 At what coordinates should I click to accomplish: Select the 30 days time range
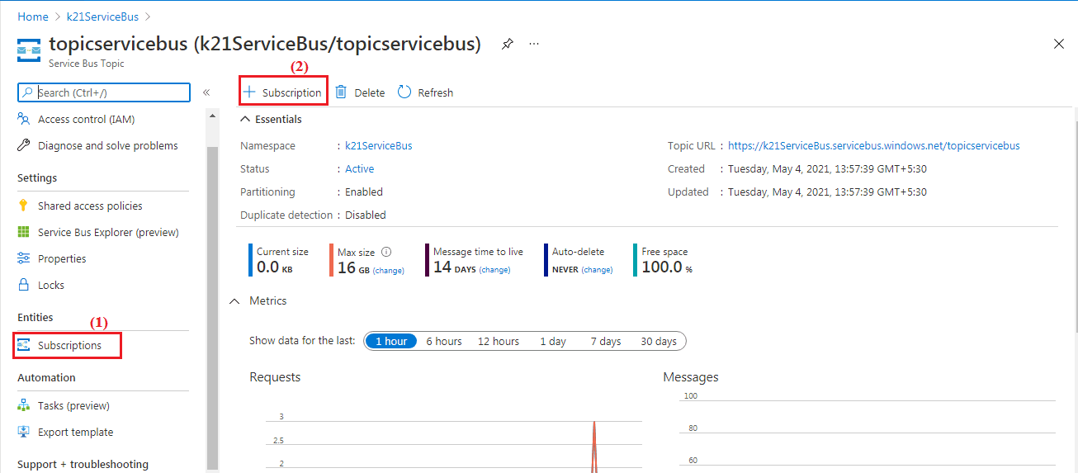click(x=658, y=342)
